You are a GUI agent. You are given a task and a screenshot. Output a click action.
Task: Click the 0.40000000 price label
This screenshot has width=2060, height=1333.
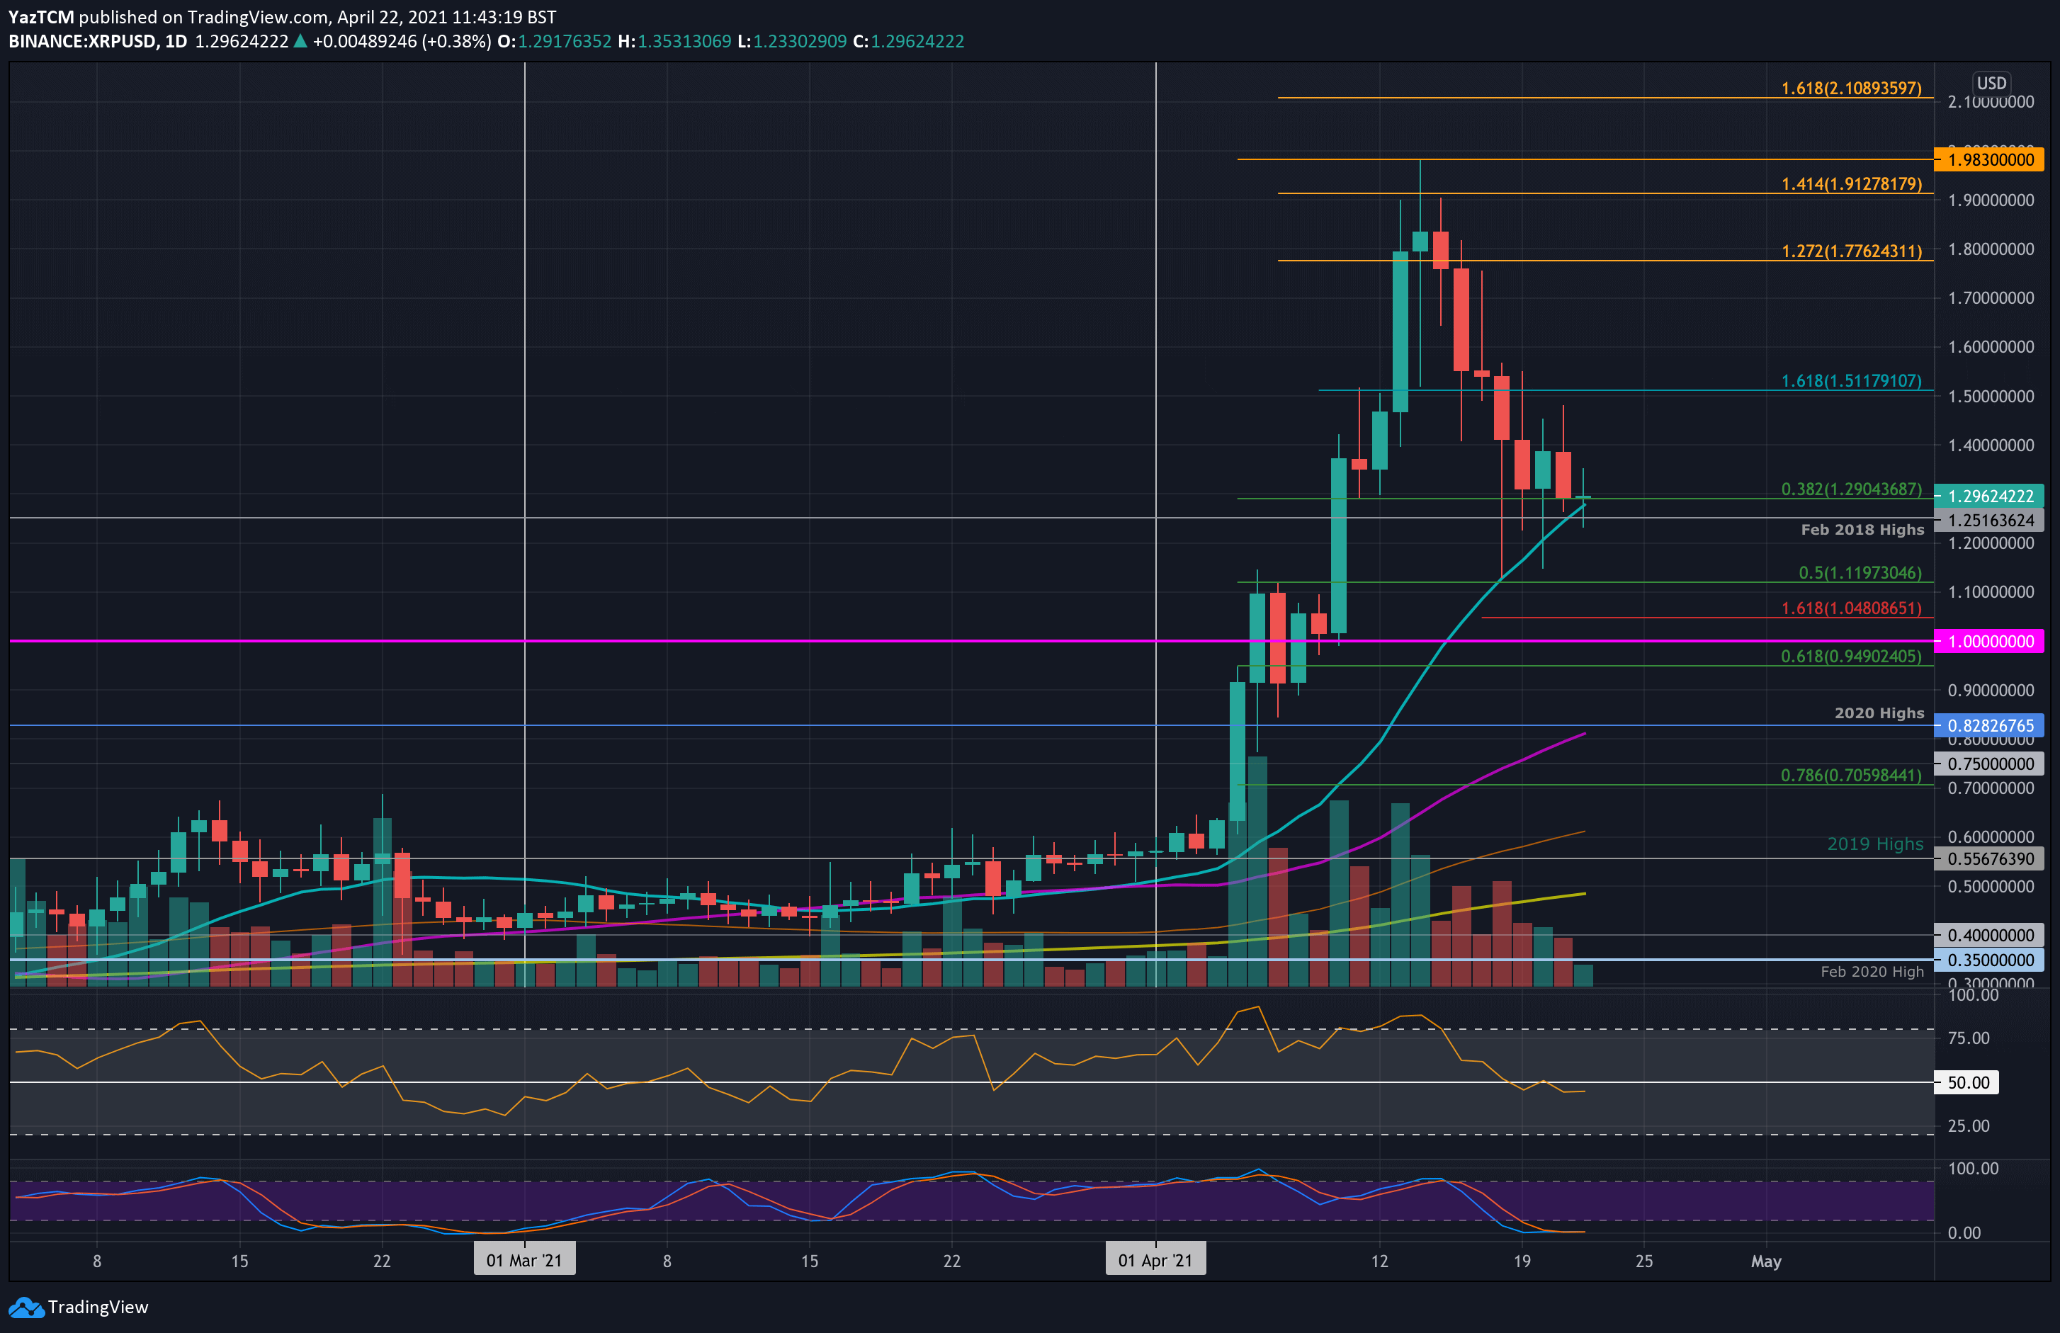tap(1989, 935)
